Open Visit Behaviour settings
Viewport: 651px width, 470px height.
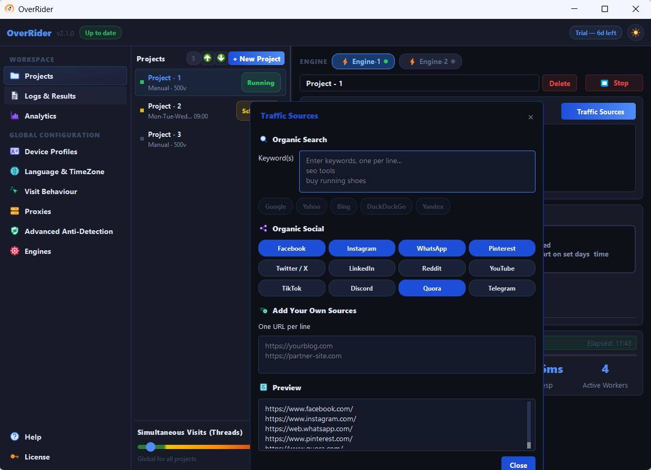(x=65, y=191)
